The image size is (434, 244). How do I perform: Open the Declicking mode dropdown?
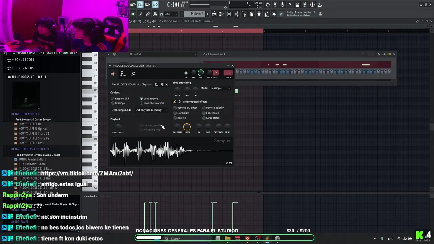pyautogui.click(x=151, y=110)
